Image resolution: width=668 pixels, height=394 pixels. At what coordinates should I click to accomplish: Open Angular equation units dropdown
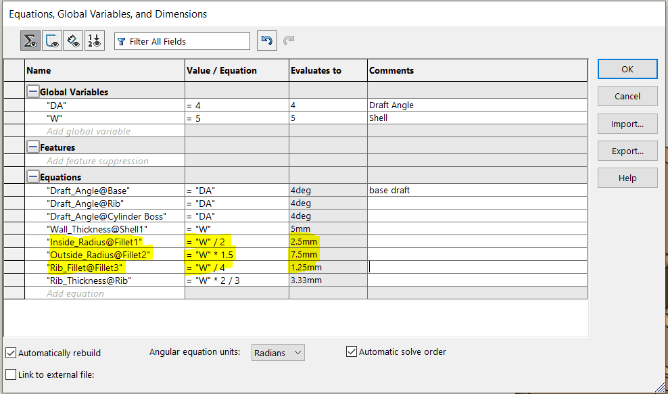pyautogui.click(x=278, y=352)
